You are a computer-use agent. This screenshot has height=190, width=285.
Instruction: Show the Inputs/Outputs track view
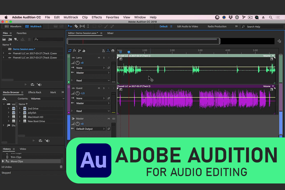tap(70, 50)
